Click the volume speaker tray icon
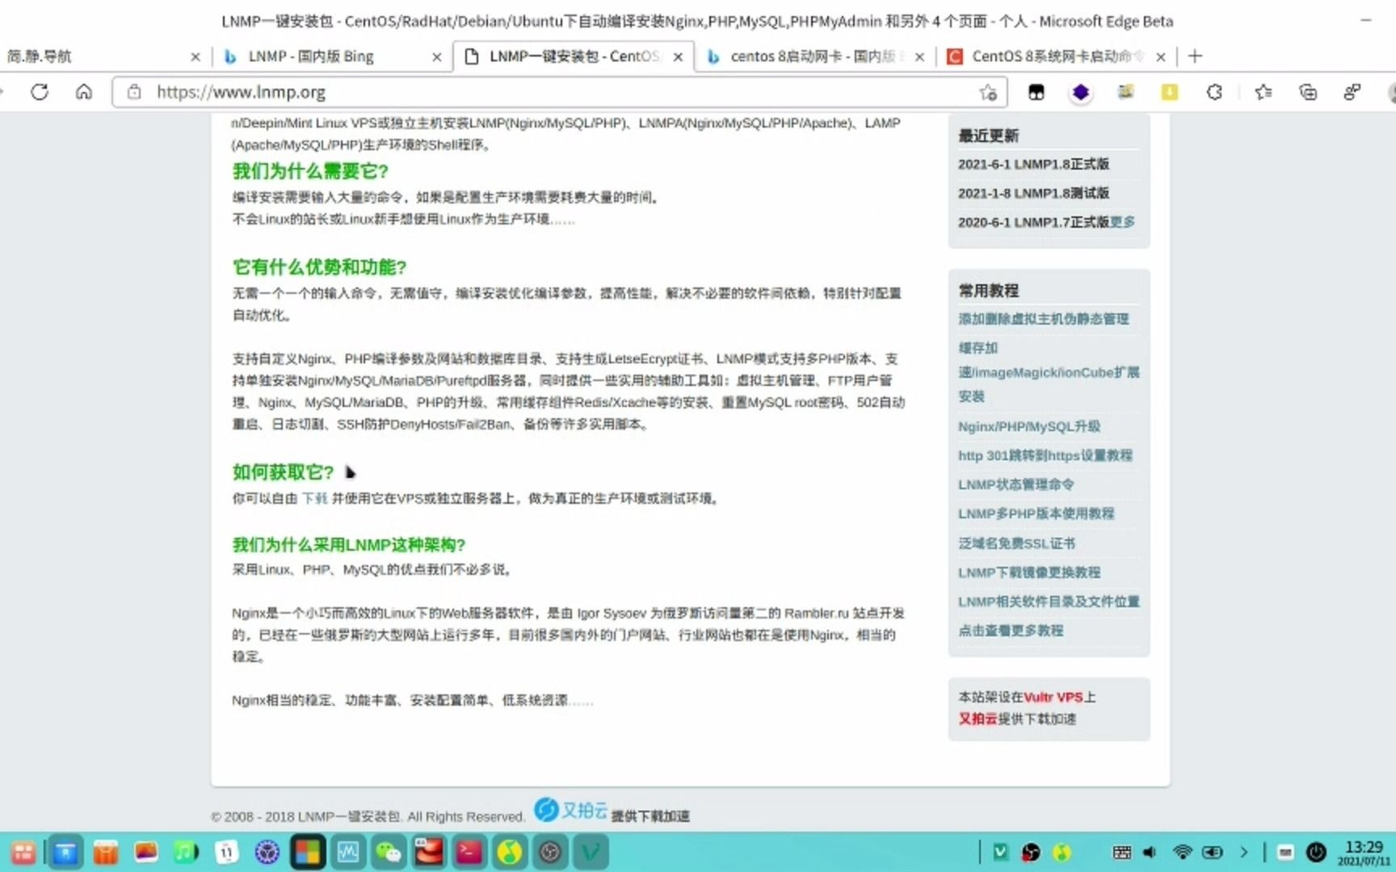Viewport: 1396px width, 872px height. 1150,853
